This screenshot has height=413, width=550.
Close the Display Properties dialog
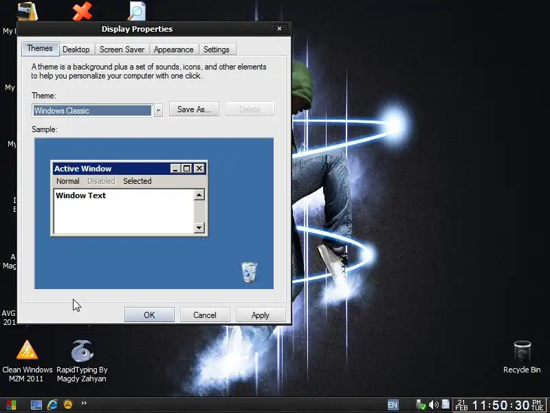[x=279, y=29]
